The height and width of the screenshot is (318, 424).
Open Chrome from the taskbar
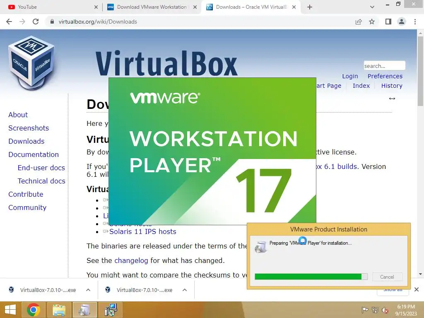[x=34, y=310]
